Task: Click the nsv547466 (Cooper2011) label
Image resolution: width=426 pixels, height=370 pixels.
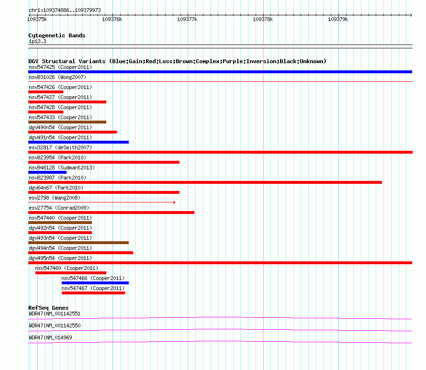Action: coord(93,278)
